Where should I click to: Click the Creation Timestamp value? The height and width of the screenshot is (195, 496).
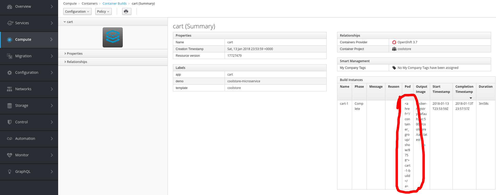tap(250, 49)
